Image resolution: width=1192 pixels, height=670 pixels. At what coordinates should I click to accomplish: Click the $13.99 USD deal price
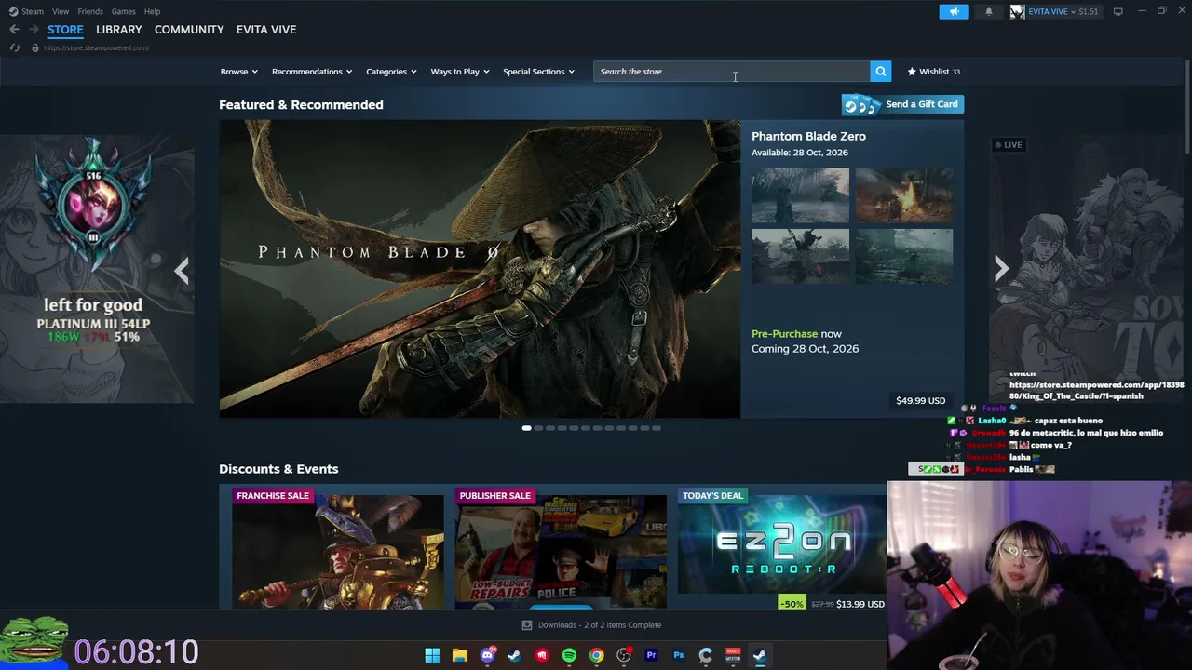[x=860, y=604]
